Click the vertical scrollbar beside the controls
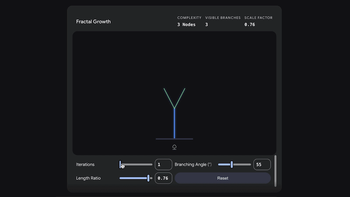 [x=275, y=170]
